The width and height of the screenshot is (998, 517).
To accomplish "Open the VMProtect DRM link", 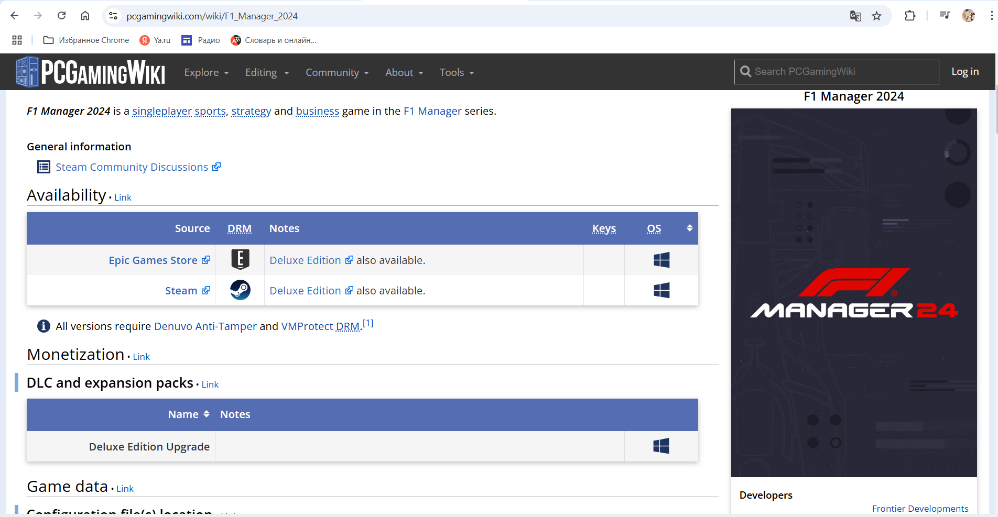I will 321,326.
